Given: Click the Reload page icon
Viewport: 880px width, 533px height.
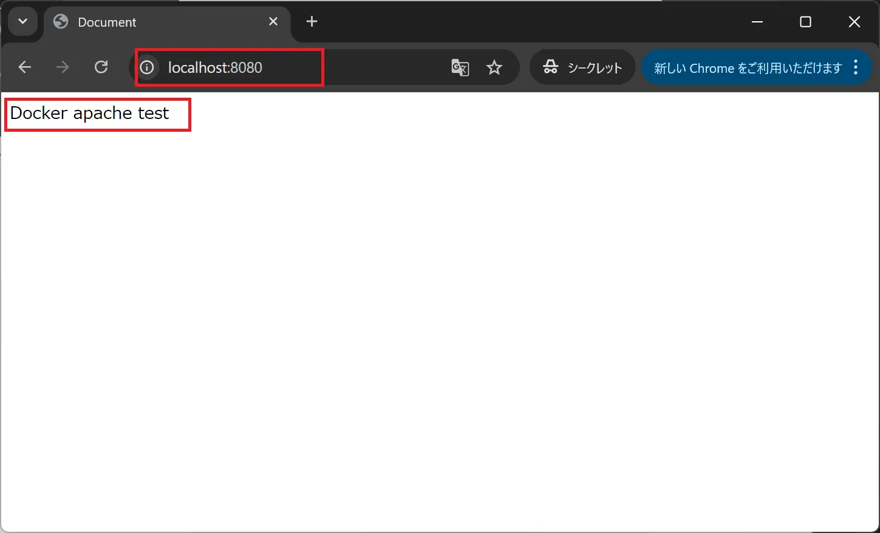Looking at the screenshot, I should click(x=101, y=67).
